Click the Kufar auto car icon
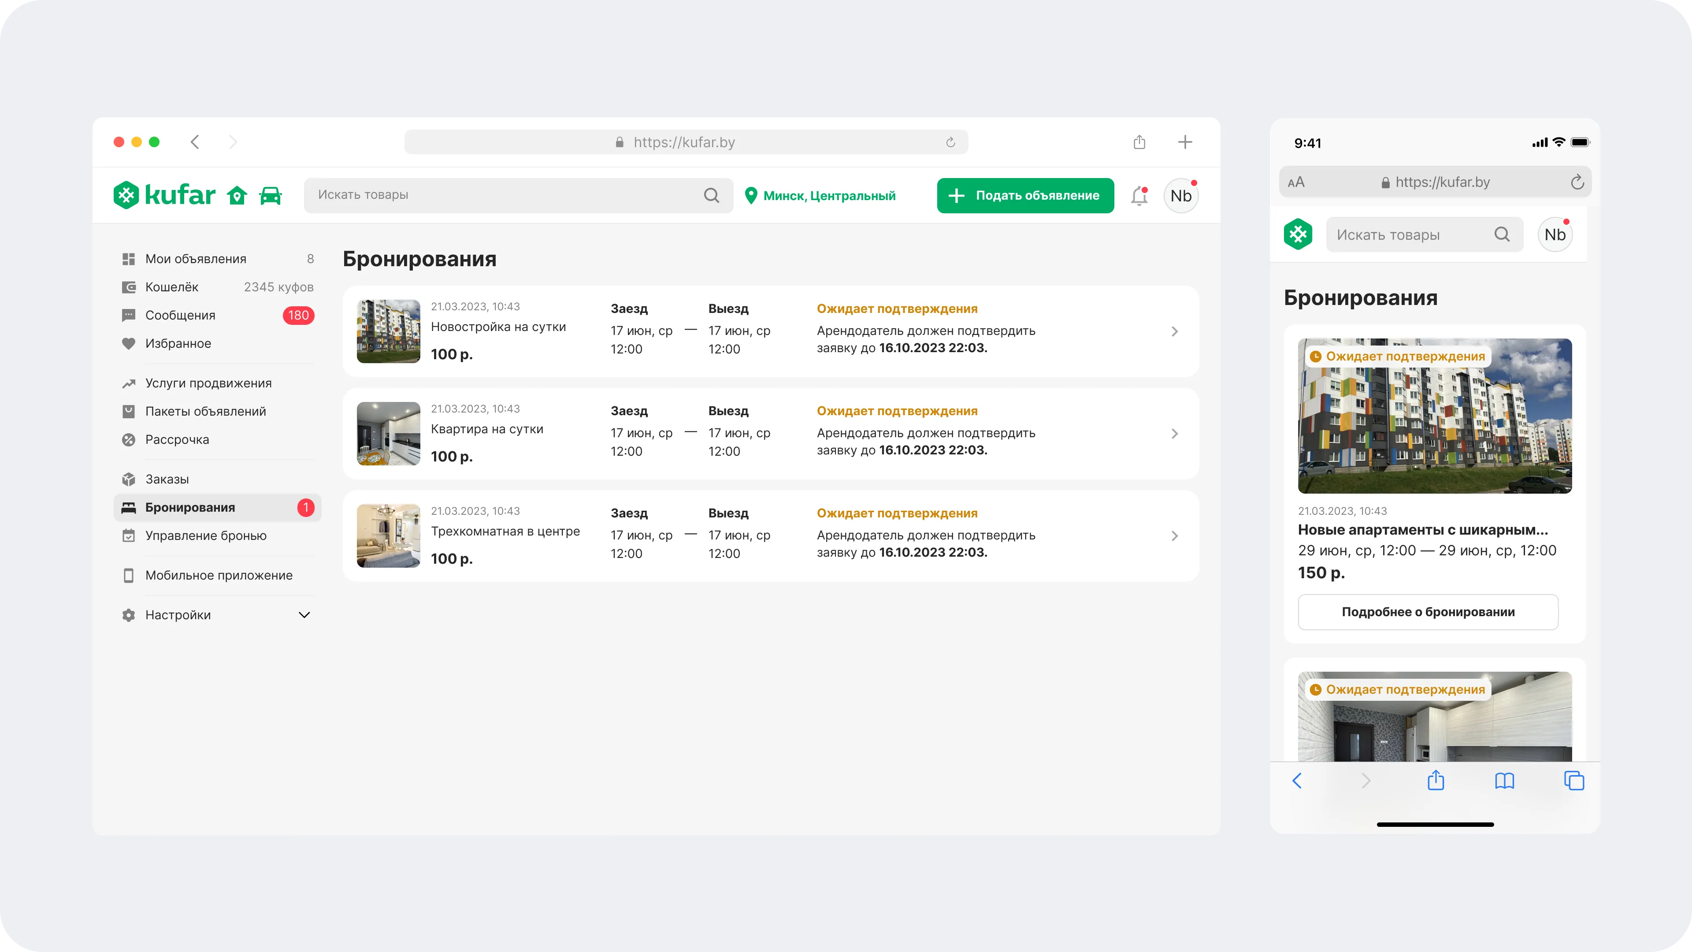This screenshot has height=952, width=1692. tap(270, 195)
